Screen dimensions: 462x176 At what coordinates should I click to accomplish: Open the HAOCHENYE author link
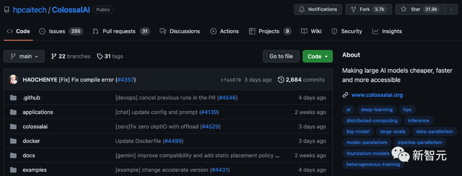click(40, 80)
